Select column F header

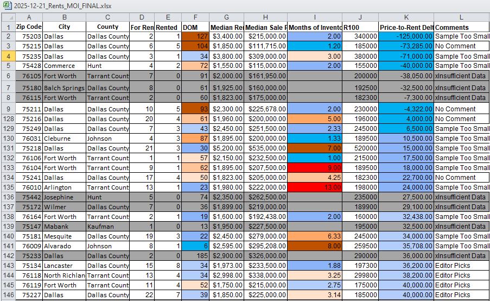pyautogui.click(x=195, y=17)
